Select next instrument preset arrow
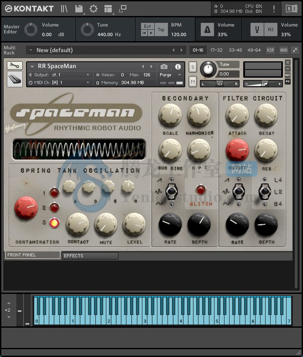303x357 pixels. [151, 66]
